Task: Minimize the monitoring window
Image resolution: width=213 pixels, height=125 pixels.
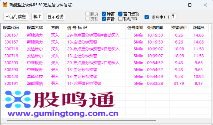Action: [x=175, y=5]
